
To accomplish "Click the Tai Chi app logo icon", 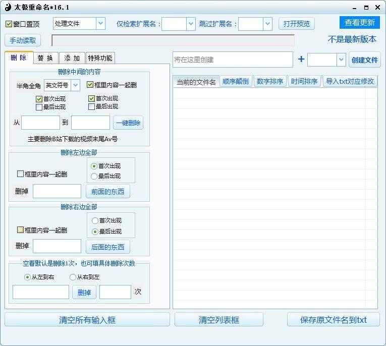I will click(x=8, y=7).
